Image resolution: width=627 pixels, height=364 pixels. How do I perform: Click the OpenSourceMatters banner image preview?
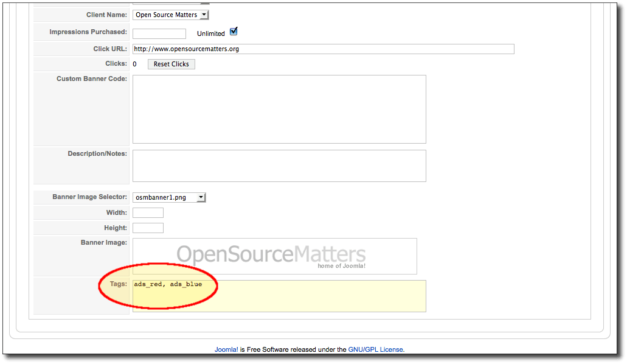[274, 256]
